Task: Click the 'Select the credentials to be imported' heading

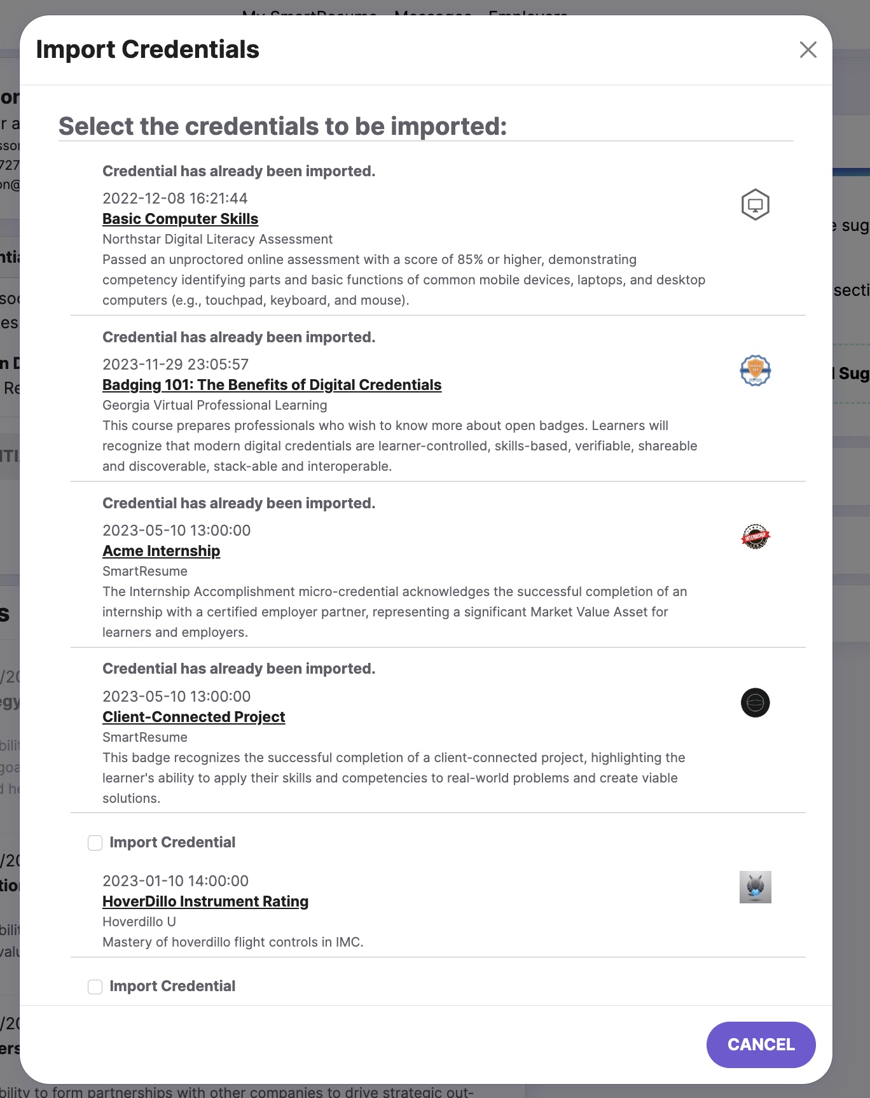Action: [282, 126]
